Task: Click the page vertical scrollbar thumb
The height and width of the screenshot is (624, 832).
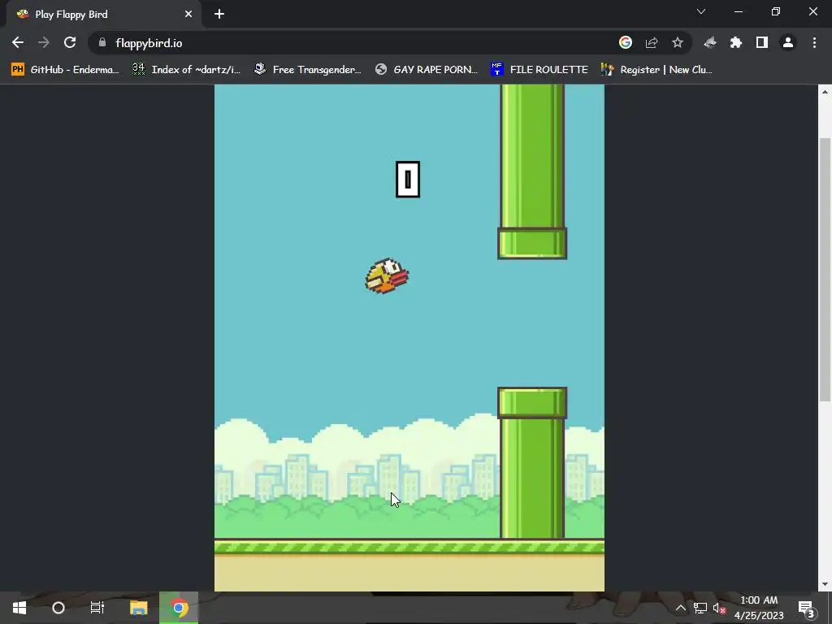Action: pyautogui.click(x=825, y=270)
